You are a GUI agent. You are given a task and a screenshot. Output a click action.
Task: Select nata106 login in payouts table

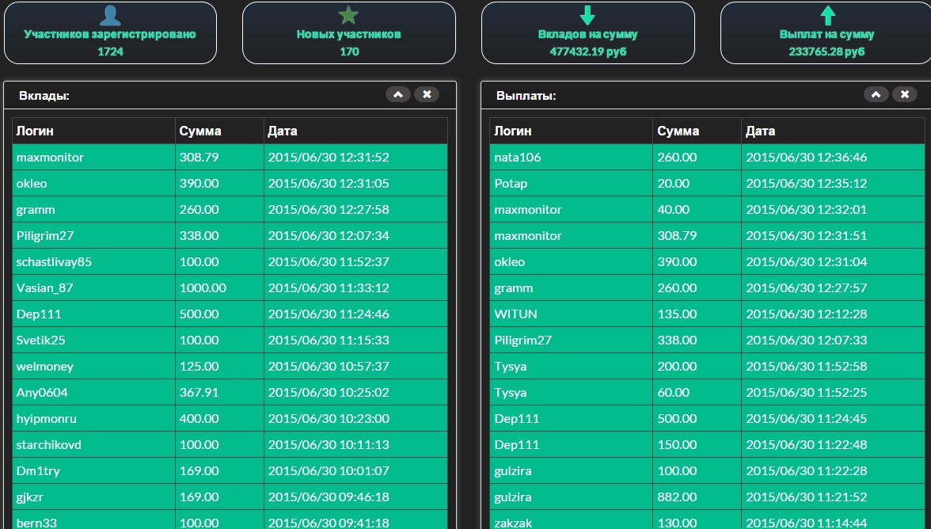(x=518, y=157)
